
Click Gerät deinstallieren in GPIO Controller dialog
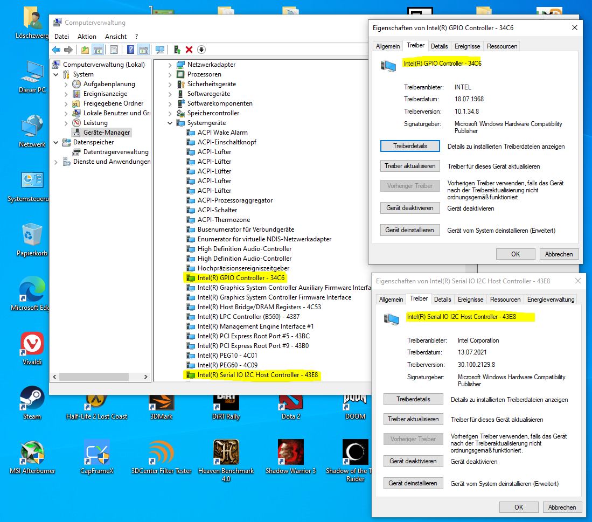[410, 230]
